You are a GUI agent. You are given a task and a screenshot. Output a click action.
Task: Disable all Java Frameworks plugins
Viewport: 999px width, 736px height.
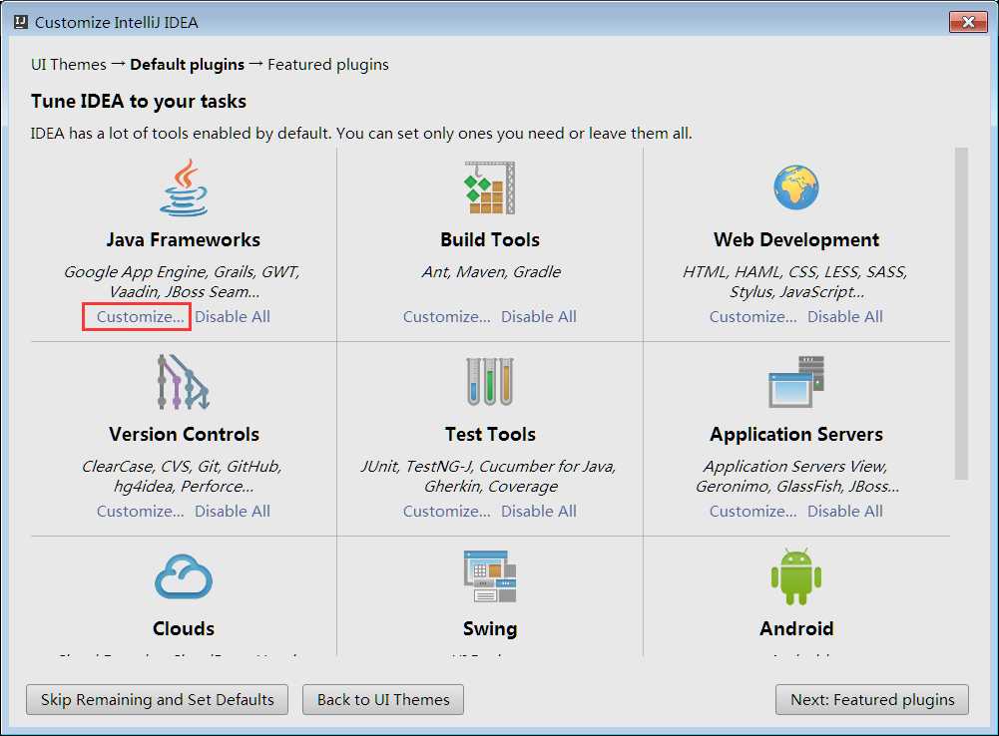pyautogui.click(x=233, y=316)
